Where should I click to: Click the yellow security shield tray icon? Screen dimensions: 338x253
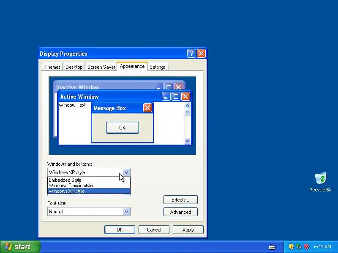click(291, 247)
